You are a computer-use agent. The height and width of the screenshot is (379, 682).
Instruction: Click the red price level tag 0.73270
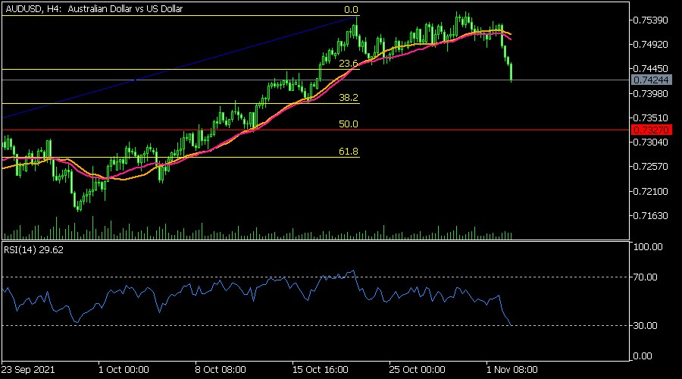[651, 130]
